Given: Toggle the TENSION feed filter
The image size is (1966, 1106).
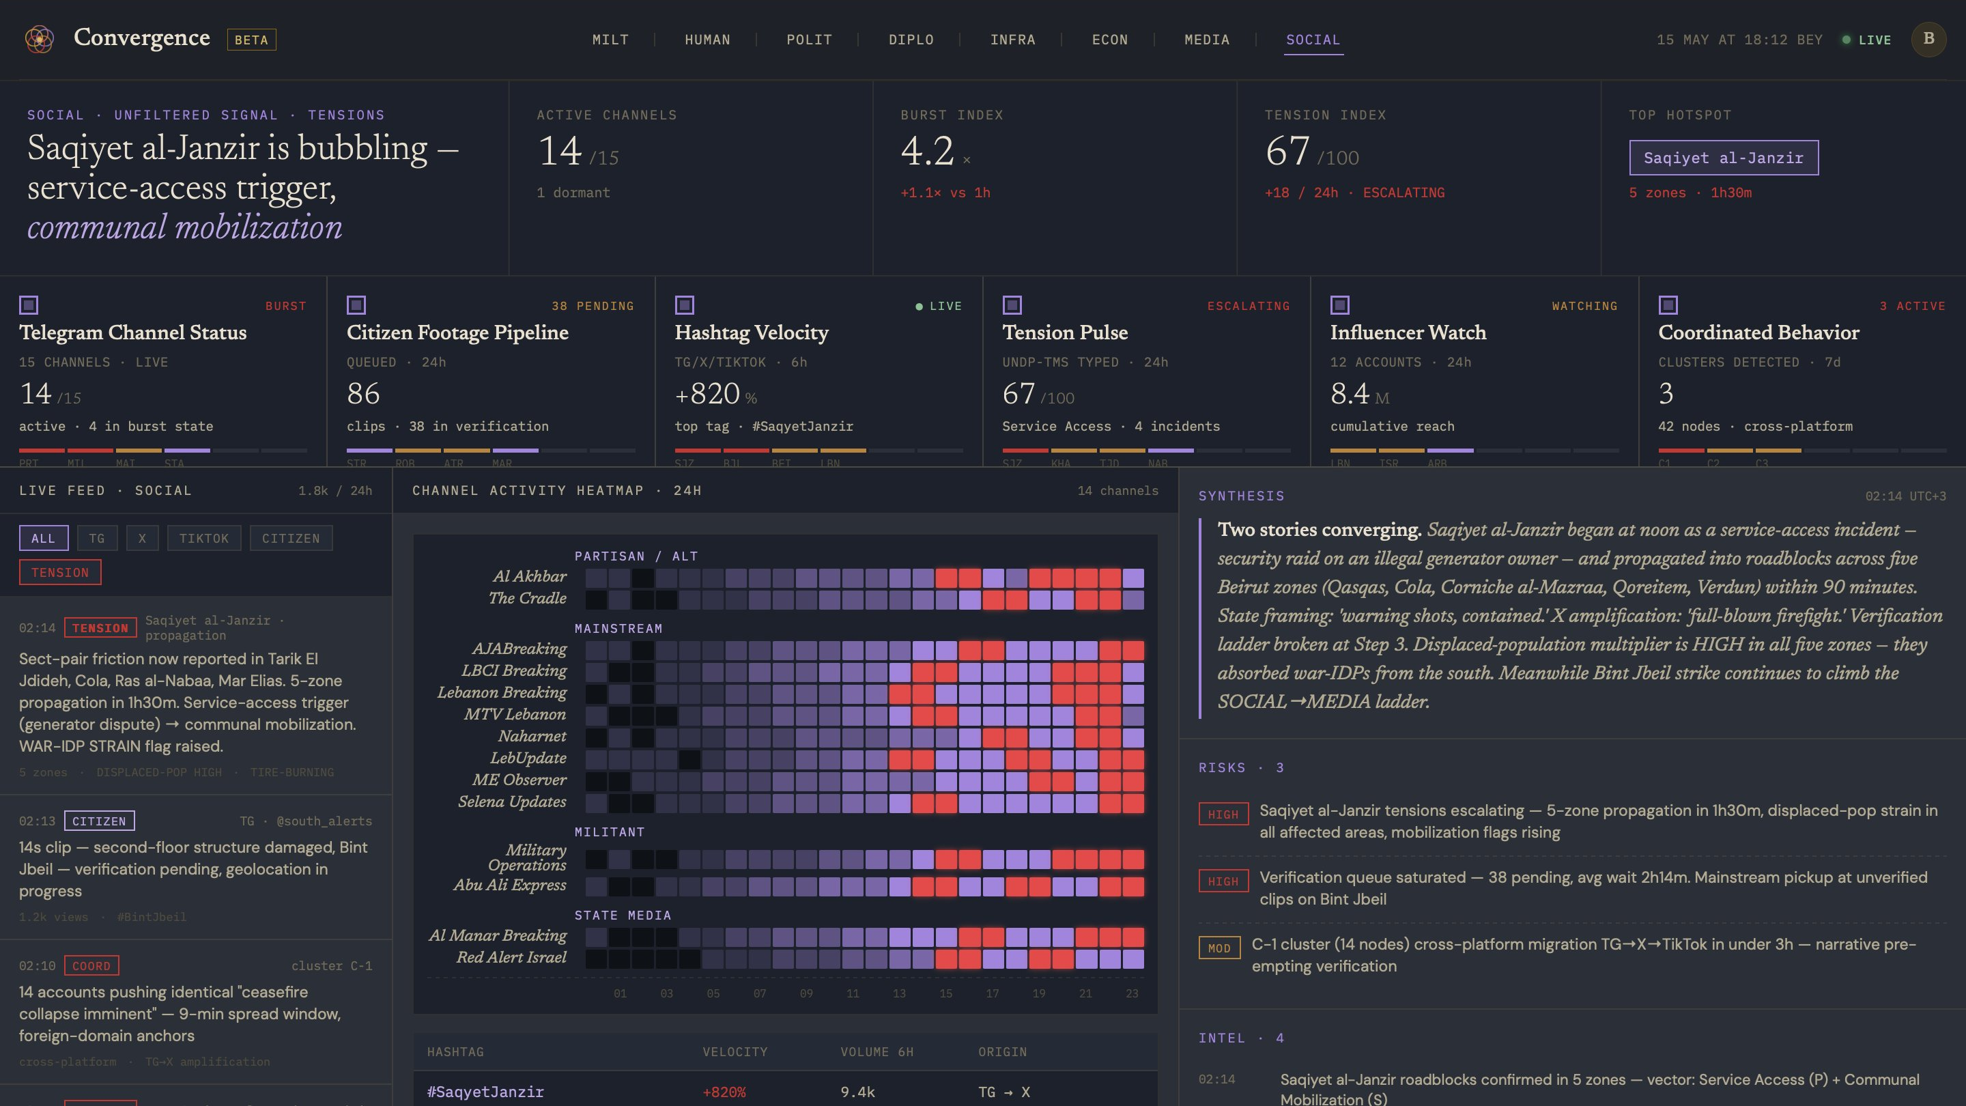Looking at the screenshot, I should 60,573.
